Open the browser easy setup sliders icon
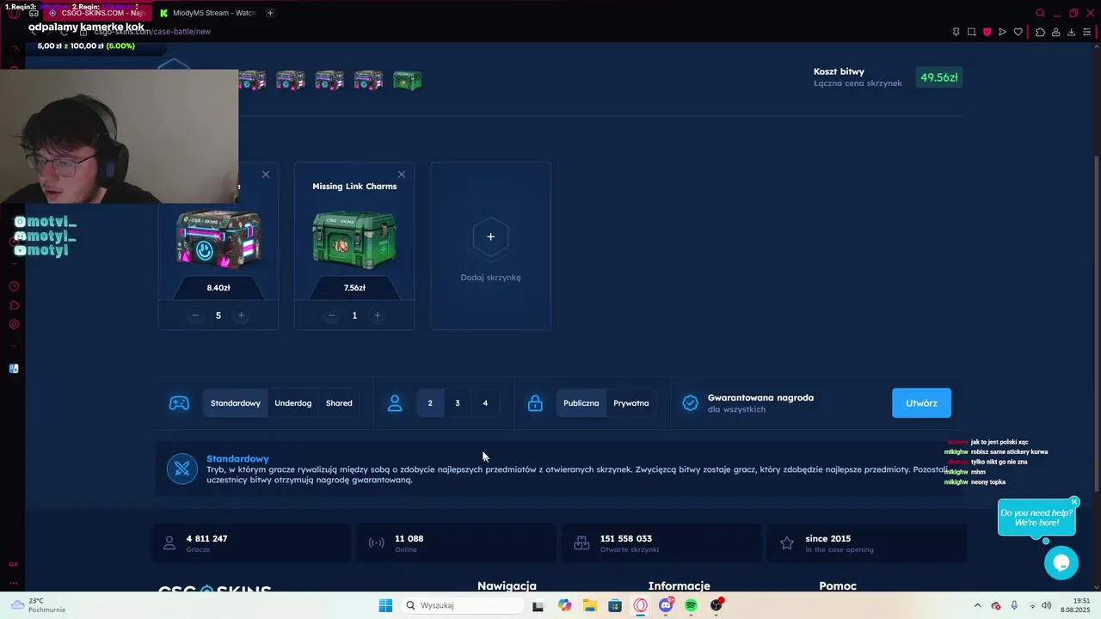1101x619 pixels. click(x=1086, y=32)
